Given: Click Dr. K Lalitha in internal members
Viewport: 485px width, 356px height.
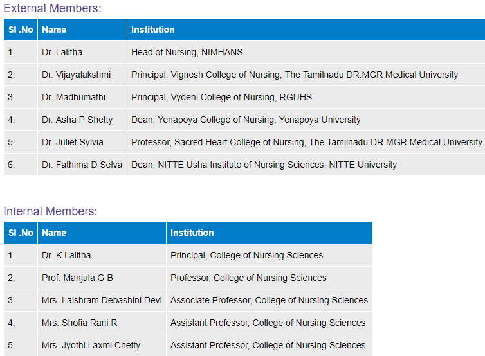Looking at the screenshot, I should pyautogui.click(x=66, y=255).
